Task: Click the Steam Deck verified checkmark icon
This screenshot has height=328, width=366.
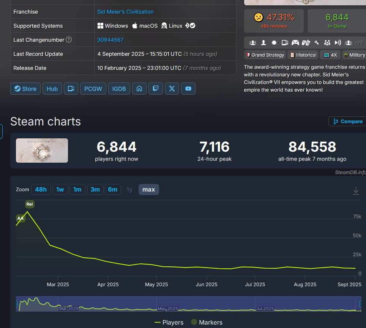Action: click(192, 26)
